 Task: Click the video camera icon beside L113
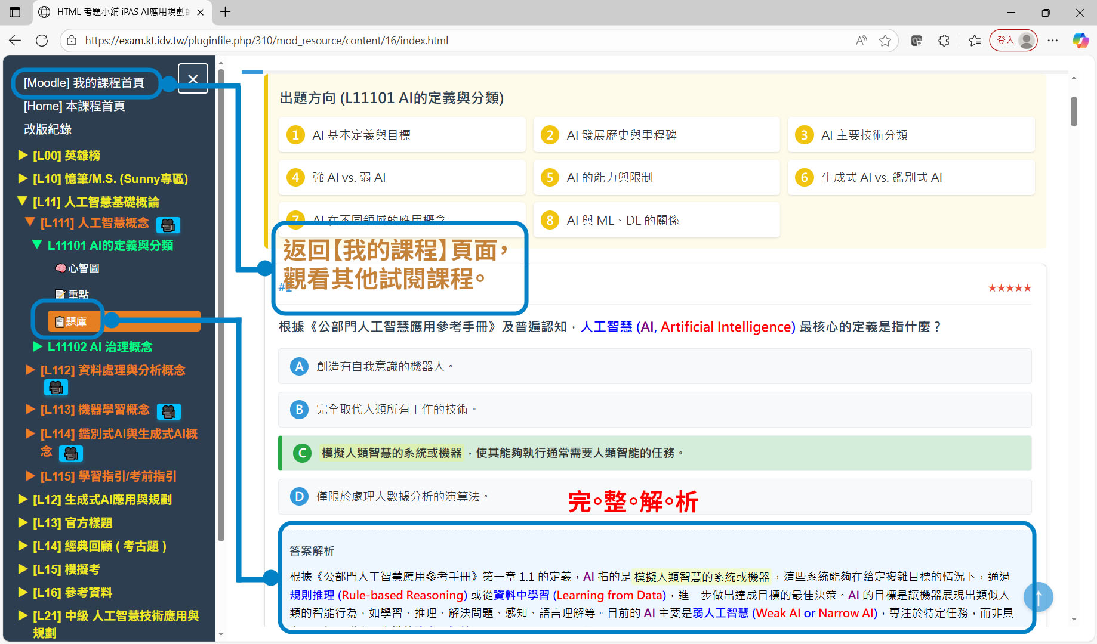pos(168,411)
